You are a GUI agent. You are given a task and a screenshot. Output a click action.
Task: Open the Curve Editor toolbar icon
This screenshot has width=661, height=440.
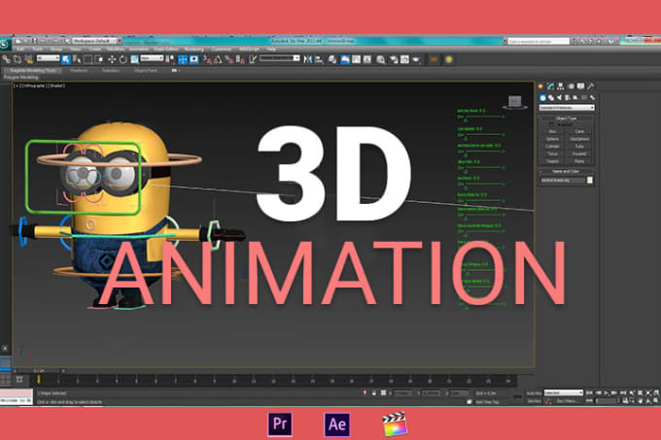point(356,60)
